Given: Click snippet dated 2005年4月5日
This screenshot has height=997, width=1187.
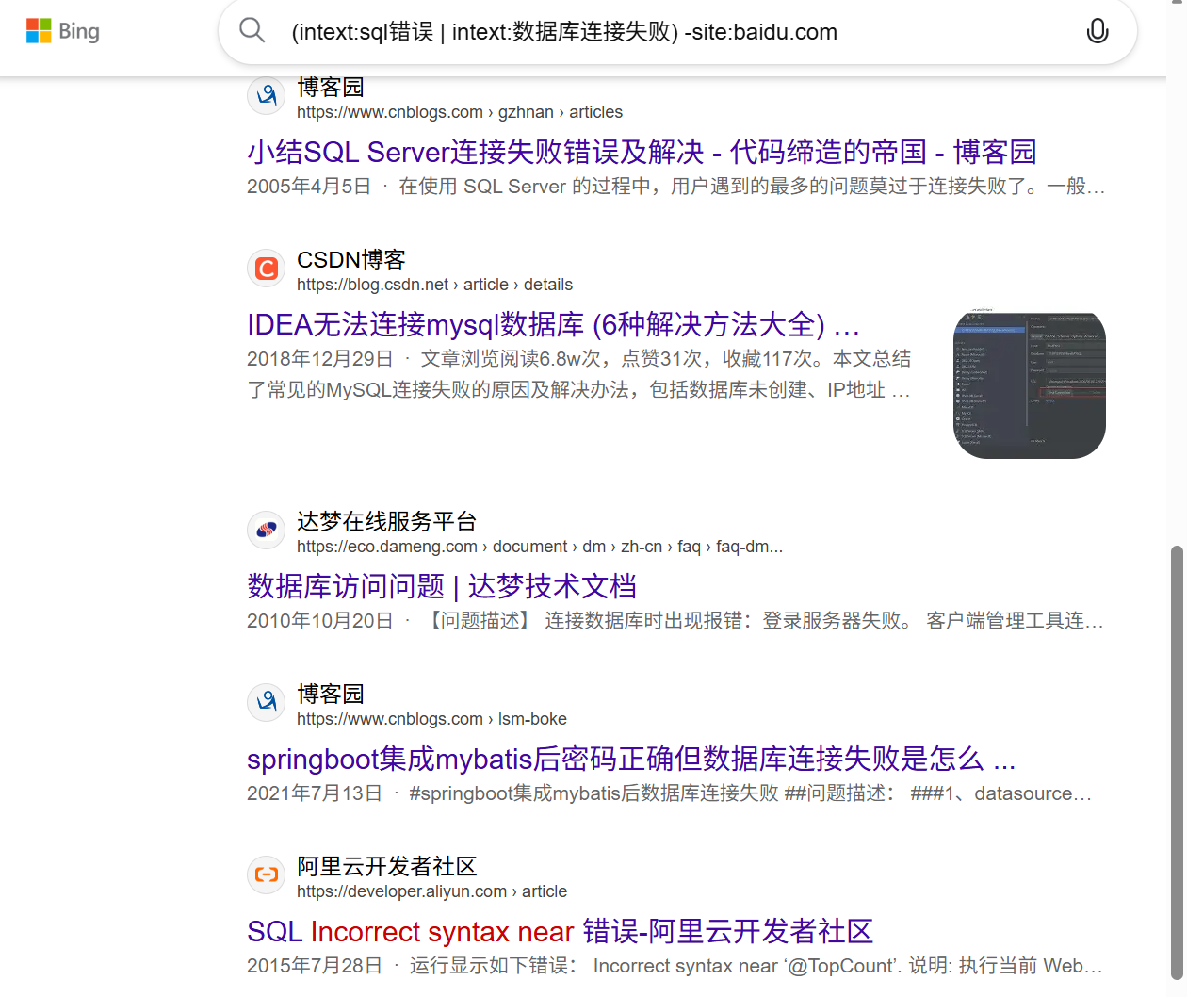Looking at the screenshot, I should tap(675, 187).
